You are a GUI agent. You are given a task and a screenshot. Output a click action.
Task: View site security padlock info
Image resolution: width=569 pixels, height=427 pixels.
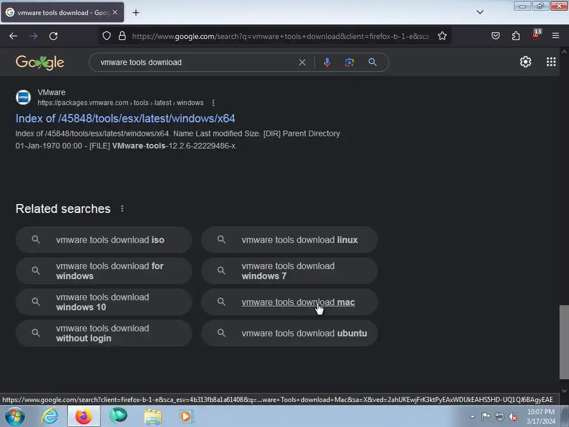pyautogui.click(x=122, y=36)
